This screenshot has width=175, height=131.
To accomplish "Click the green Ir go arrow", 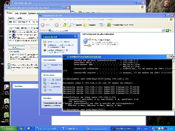I will 167,30.
